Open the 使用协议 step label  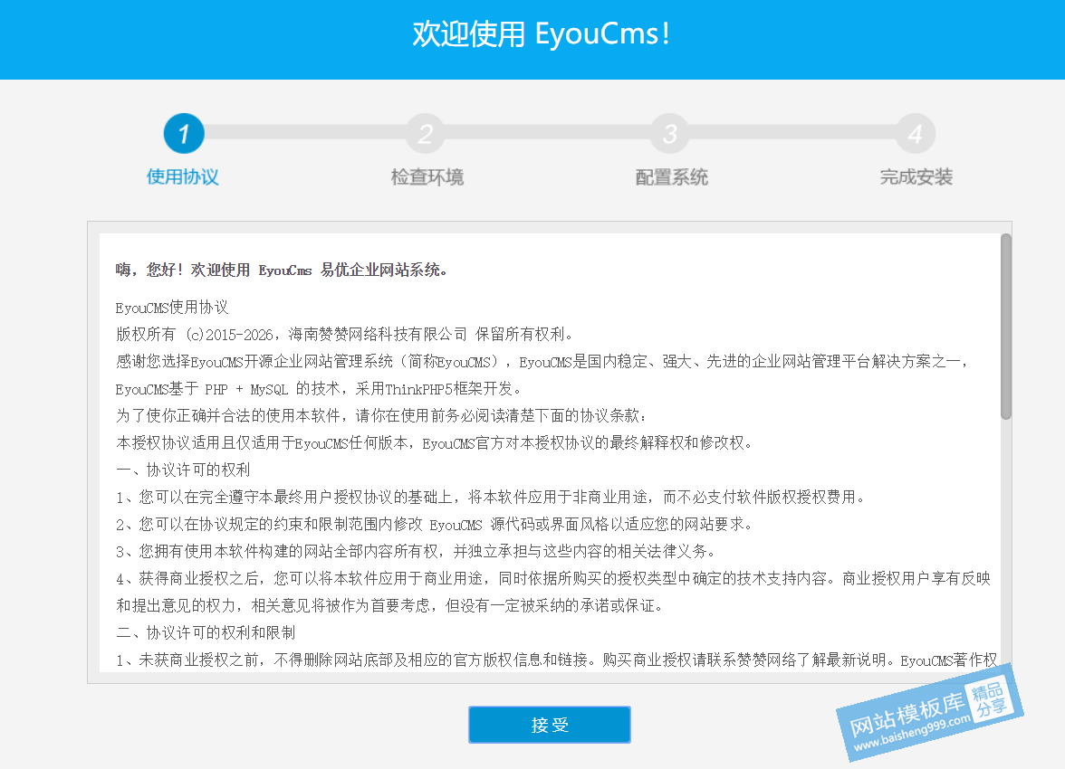coord(183,177)
